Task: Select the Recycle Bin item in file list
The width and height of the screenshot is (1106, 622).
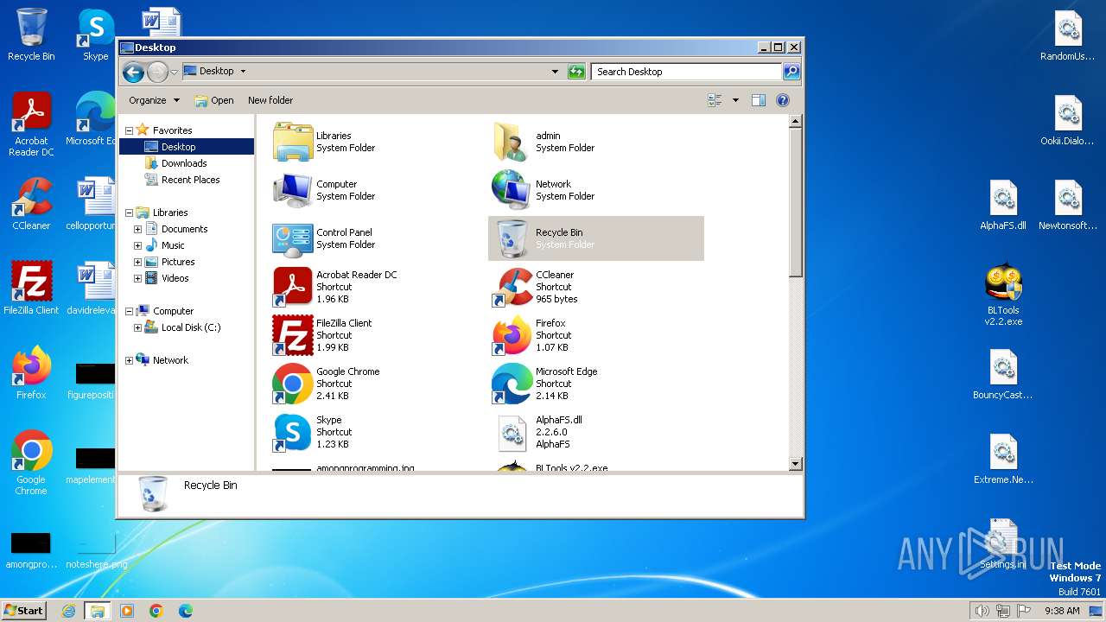Action: [596, 238]
